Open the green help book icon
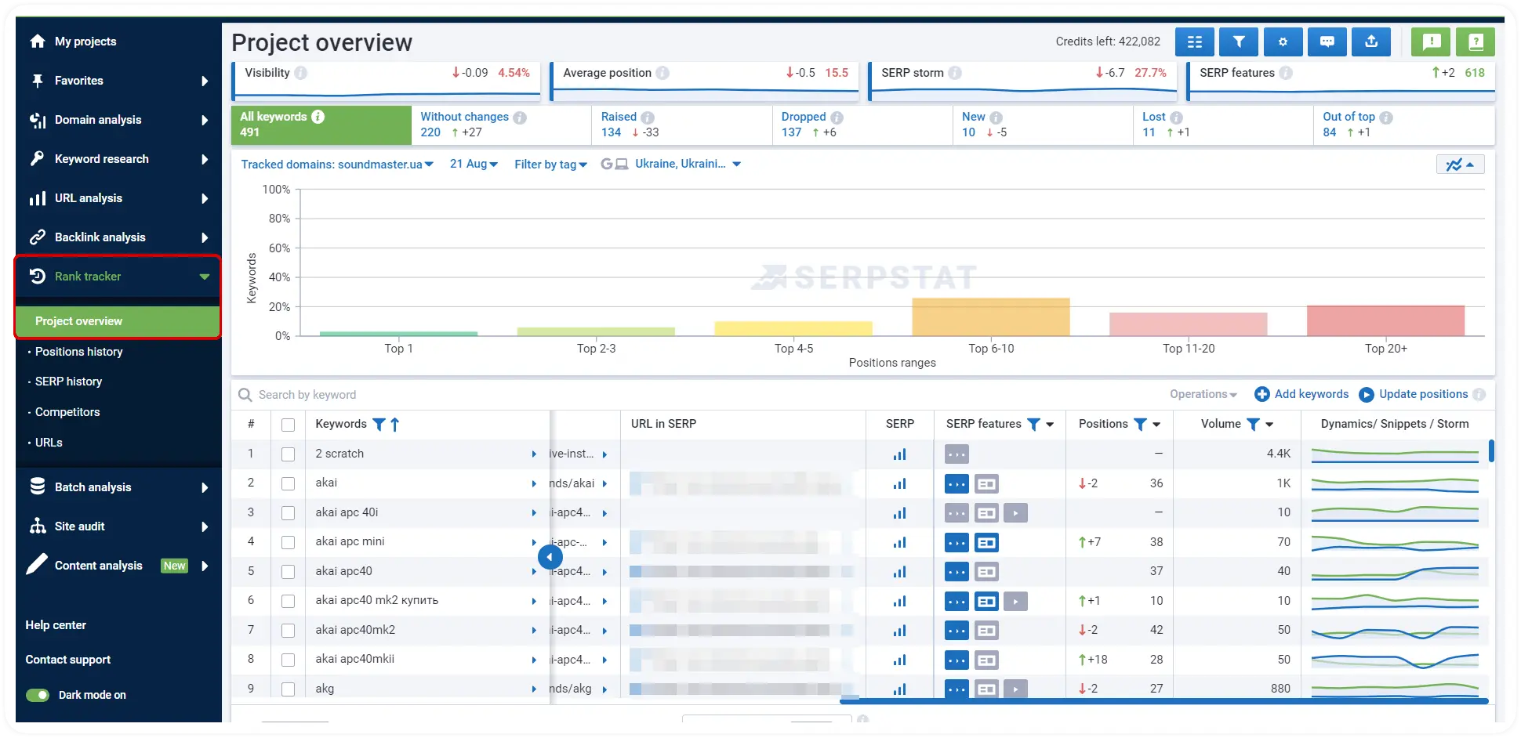This screenshot has height=738, width=1521. [x=1476, y=42]
